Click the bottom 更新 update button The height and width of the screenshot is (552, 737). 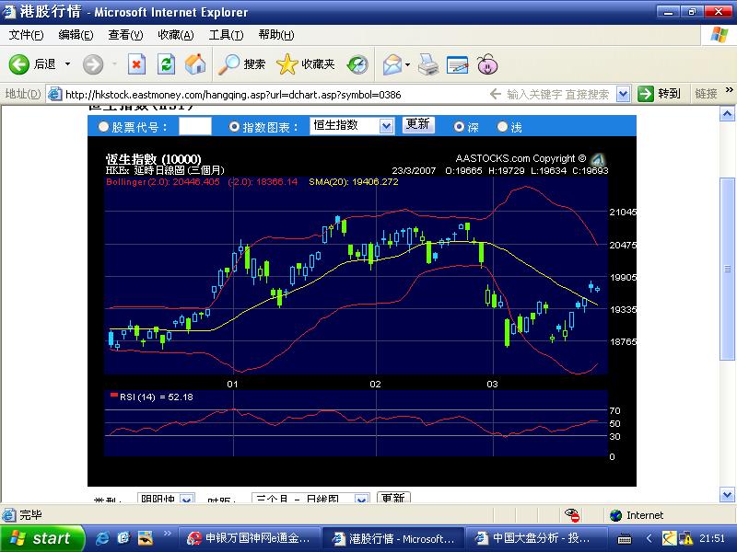tap(393, 498)
